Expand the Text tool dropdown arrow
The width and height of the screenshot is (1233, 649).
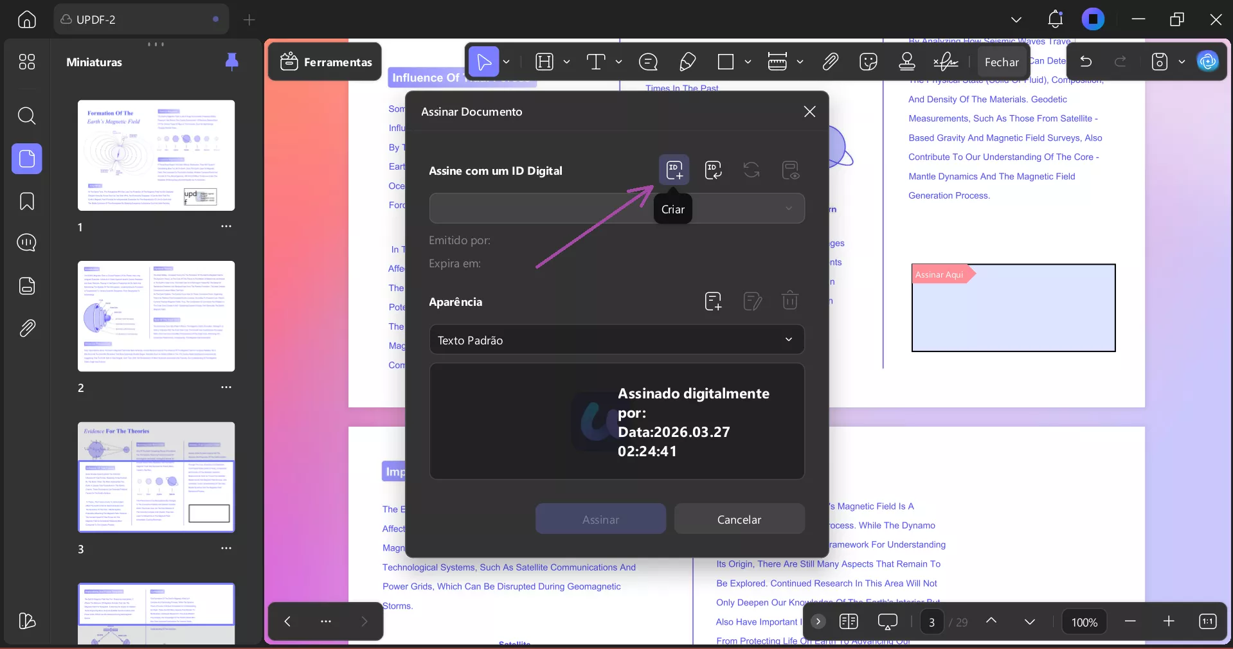(x=618, y=62)
